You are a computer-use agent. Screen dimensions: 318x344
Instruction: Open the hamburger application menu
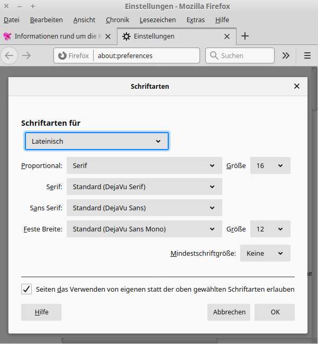pyautogui.click(x=307, y=55)
